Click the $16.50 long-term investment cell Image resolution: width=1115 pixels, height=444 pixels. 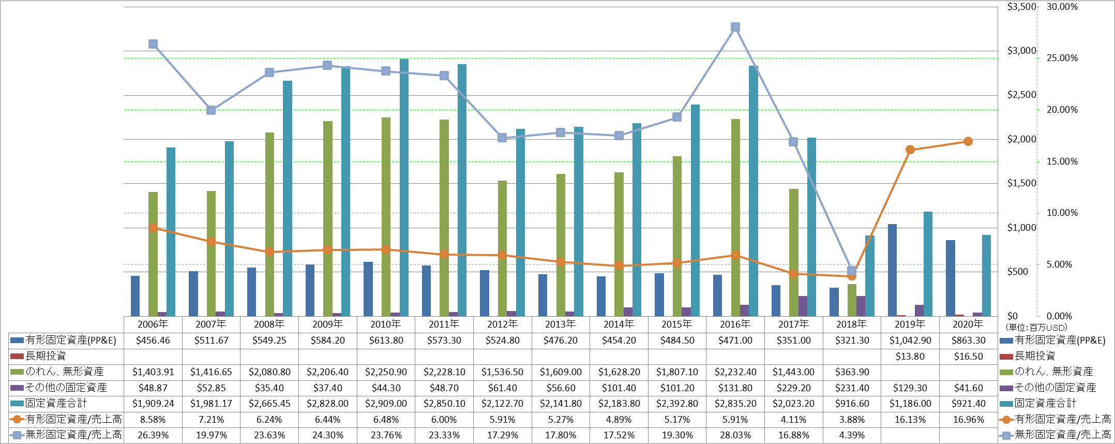tap(968, 356)
